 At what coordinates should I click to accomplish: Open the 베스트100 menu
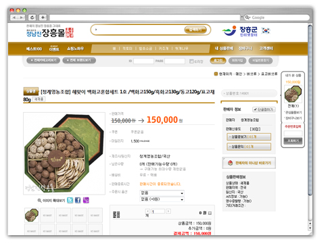34,49
